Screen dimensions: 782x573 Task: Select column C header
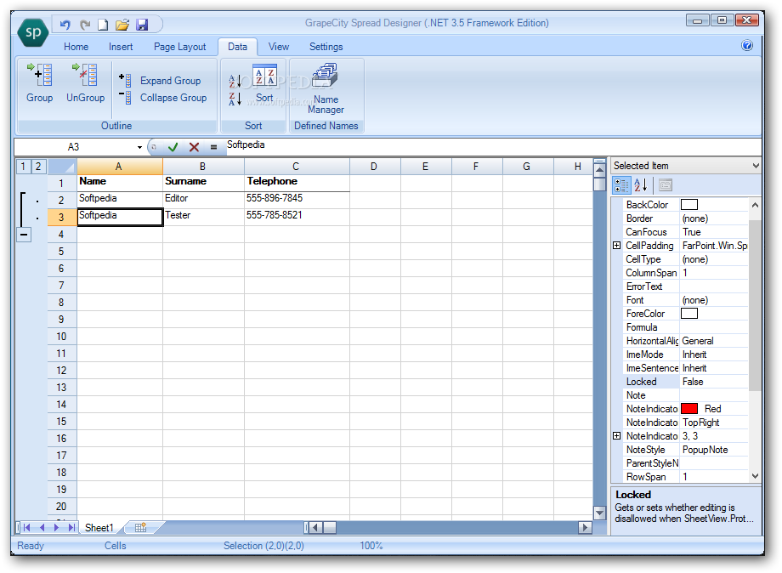point(297,166)
